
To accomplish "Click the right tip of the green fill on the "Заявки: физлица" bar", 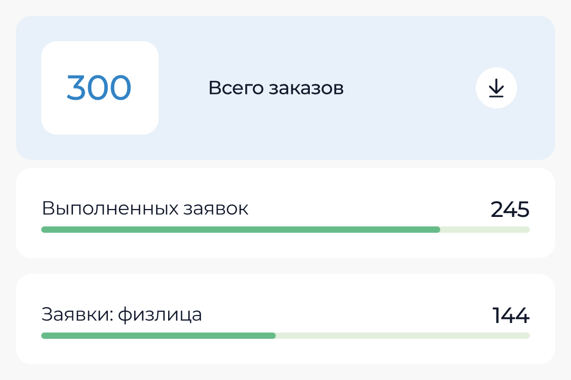I will [x=273, y=336].
